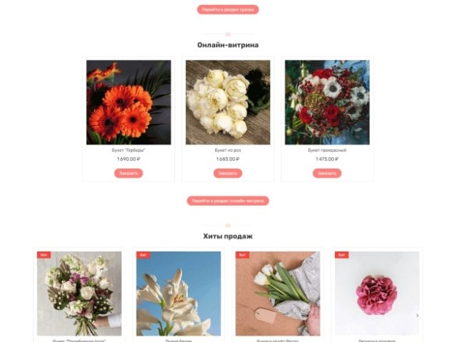Click the Хит badge on the pink carnation photo

pyautogui.click(x=342, y=255)
